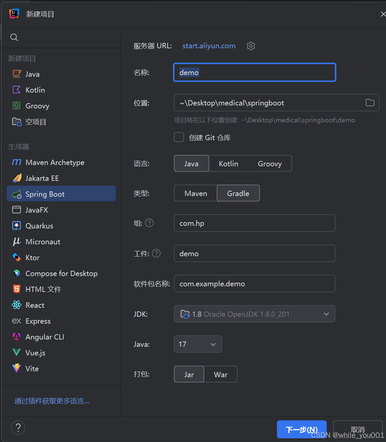Close the 新建项目 dialog

383,14
